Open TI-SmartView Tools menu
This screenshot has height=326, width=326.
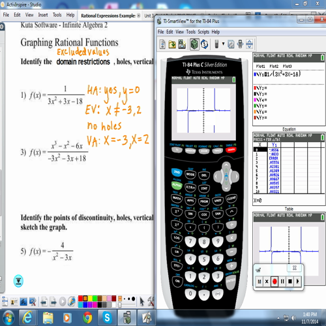pos(191,32)
